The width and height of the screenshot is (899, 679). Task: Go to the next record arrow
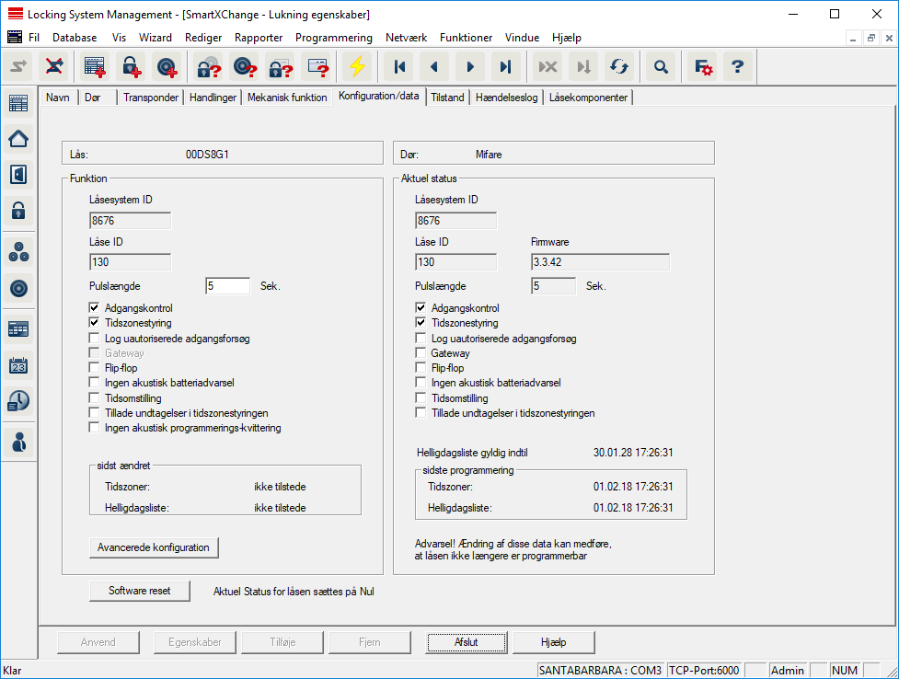[x=469, y=66]
